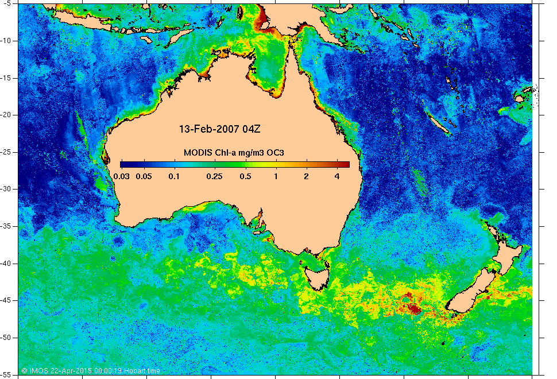Image resolution: width=557 pixels, height=379 pixels.
Task: Click the date label 13-Feb-2007 04Z
Action: click(x=219, y=129)
